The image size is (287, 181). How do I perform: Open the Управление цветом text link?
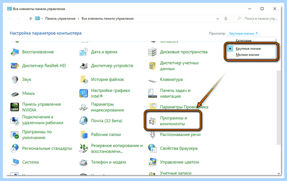click(179, 162)
